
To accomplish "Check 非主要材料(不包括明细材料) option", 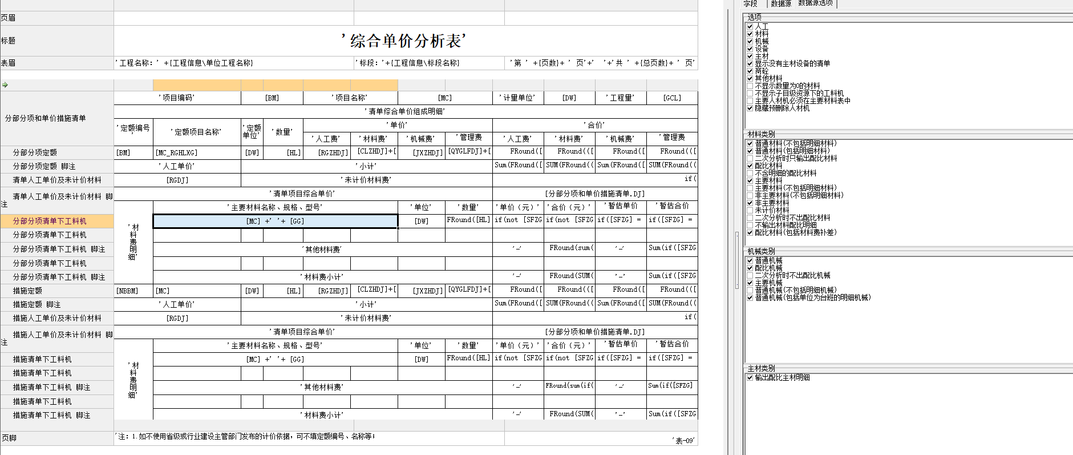I will pos(750,195).
